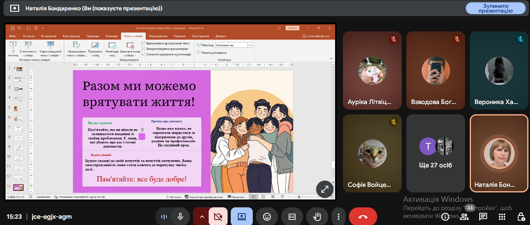Open the emoji reactions panel
This screenshot has height=225, width=530.
pos(267,216)
